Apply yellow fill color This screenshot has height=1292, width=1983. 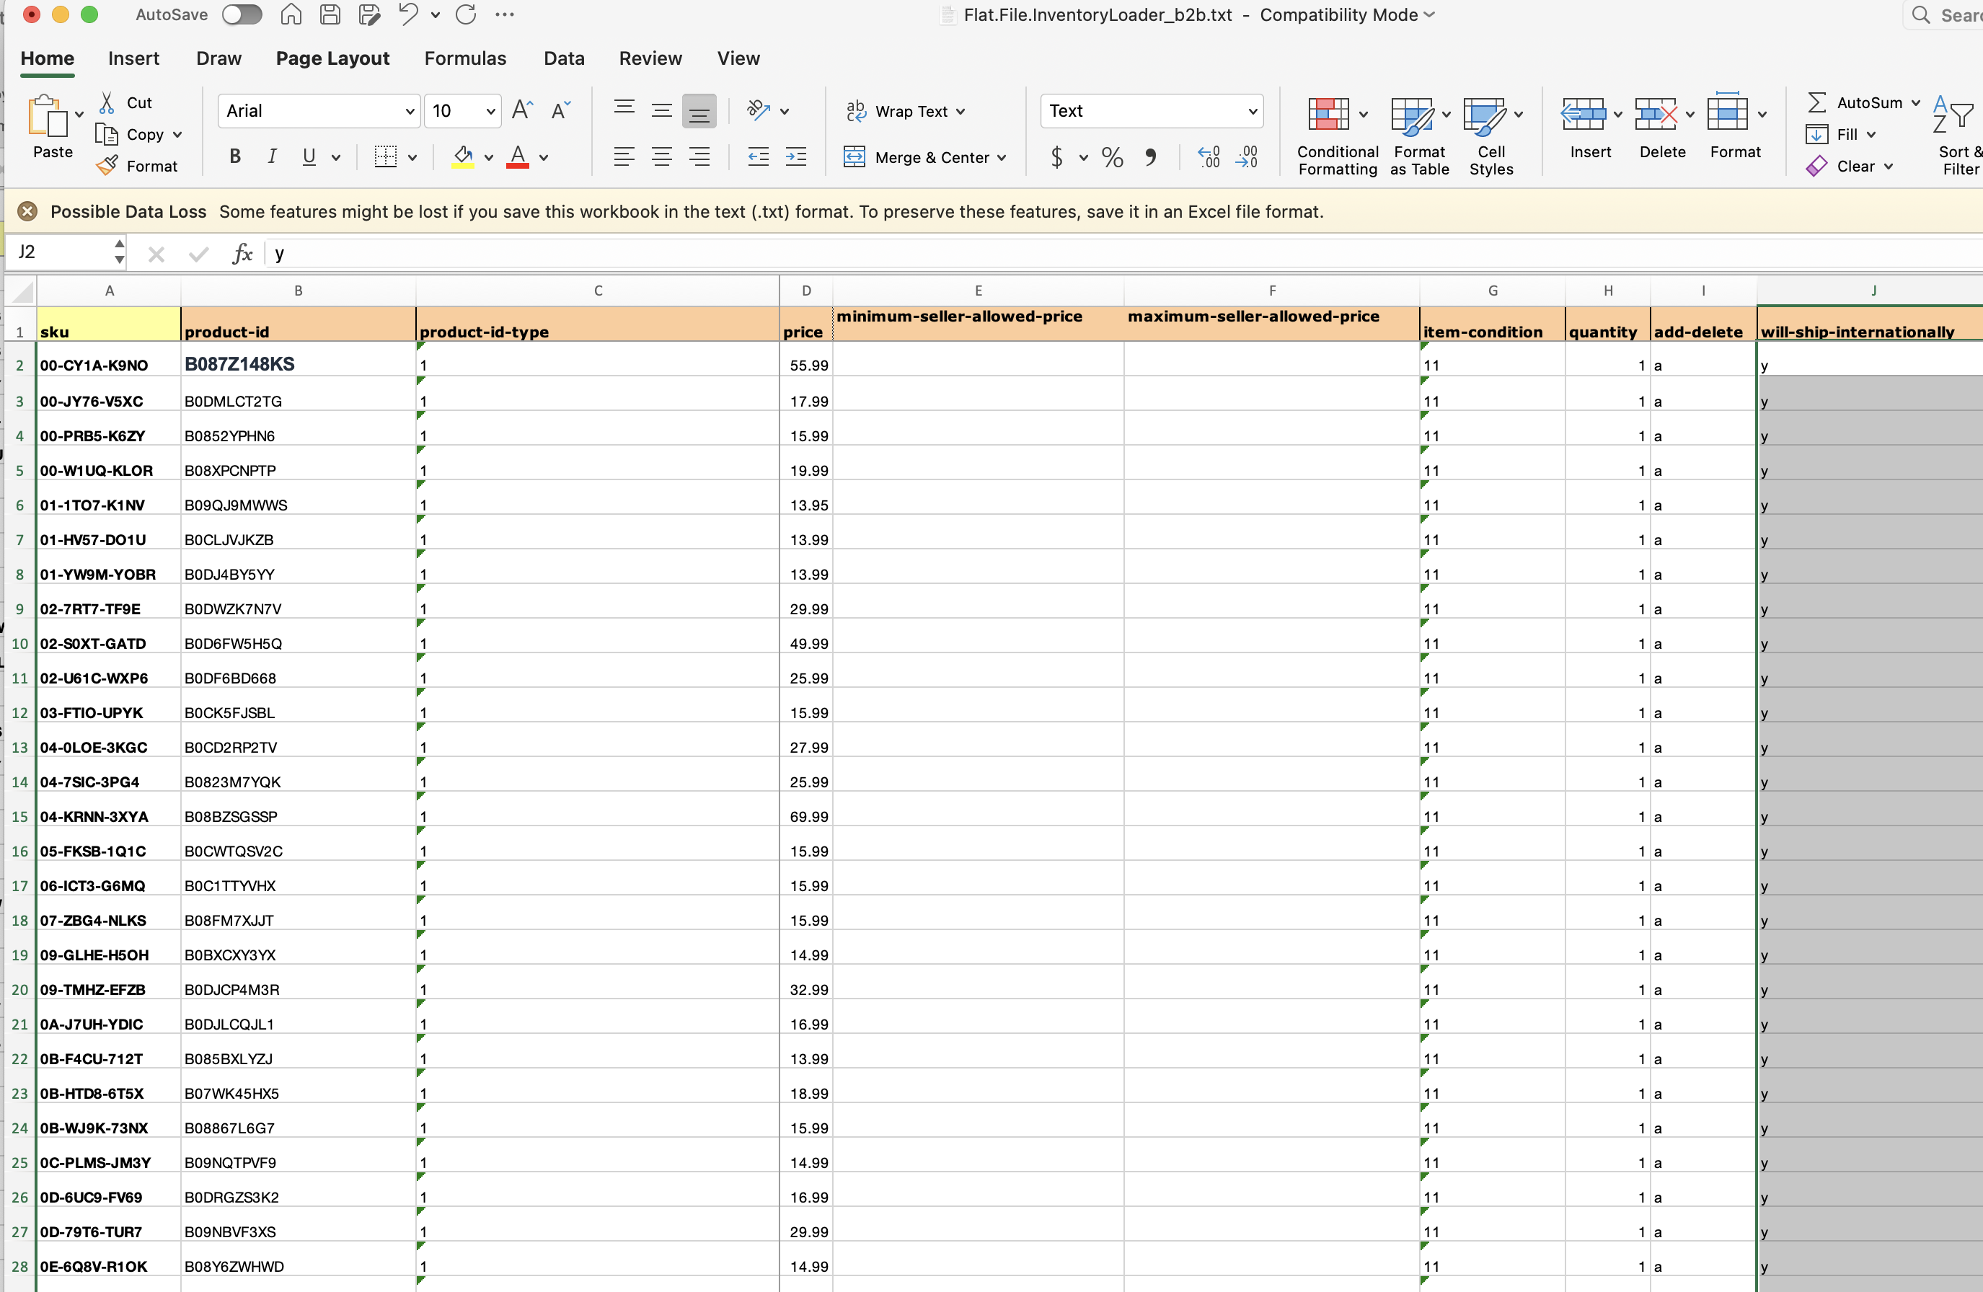[462, 156]
